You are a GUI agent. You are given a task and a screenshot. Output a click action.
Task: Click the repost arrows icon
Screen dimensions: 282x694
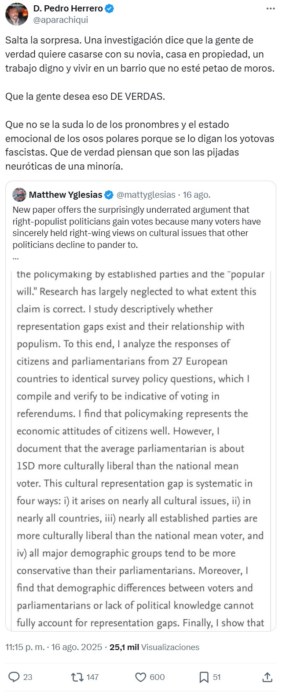coord(77,677)
